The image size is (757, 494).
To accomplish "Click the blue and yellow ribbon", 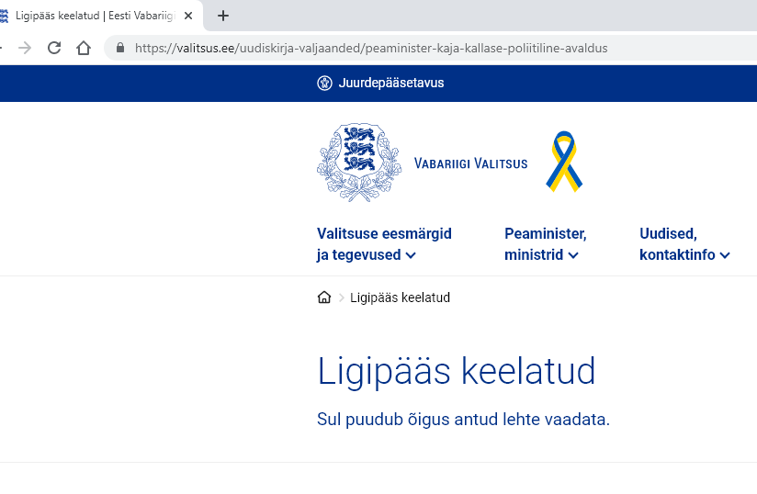I will [566, 162].
